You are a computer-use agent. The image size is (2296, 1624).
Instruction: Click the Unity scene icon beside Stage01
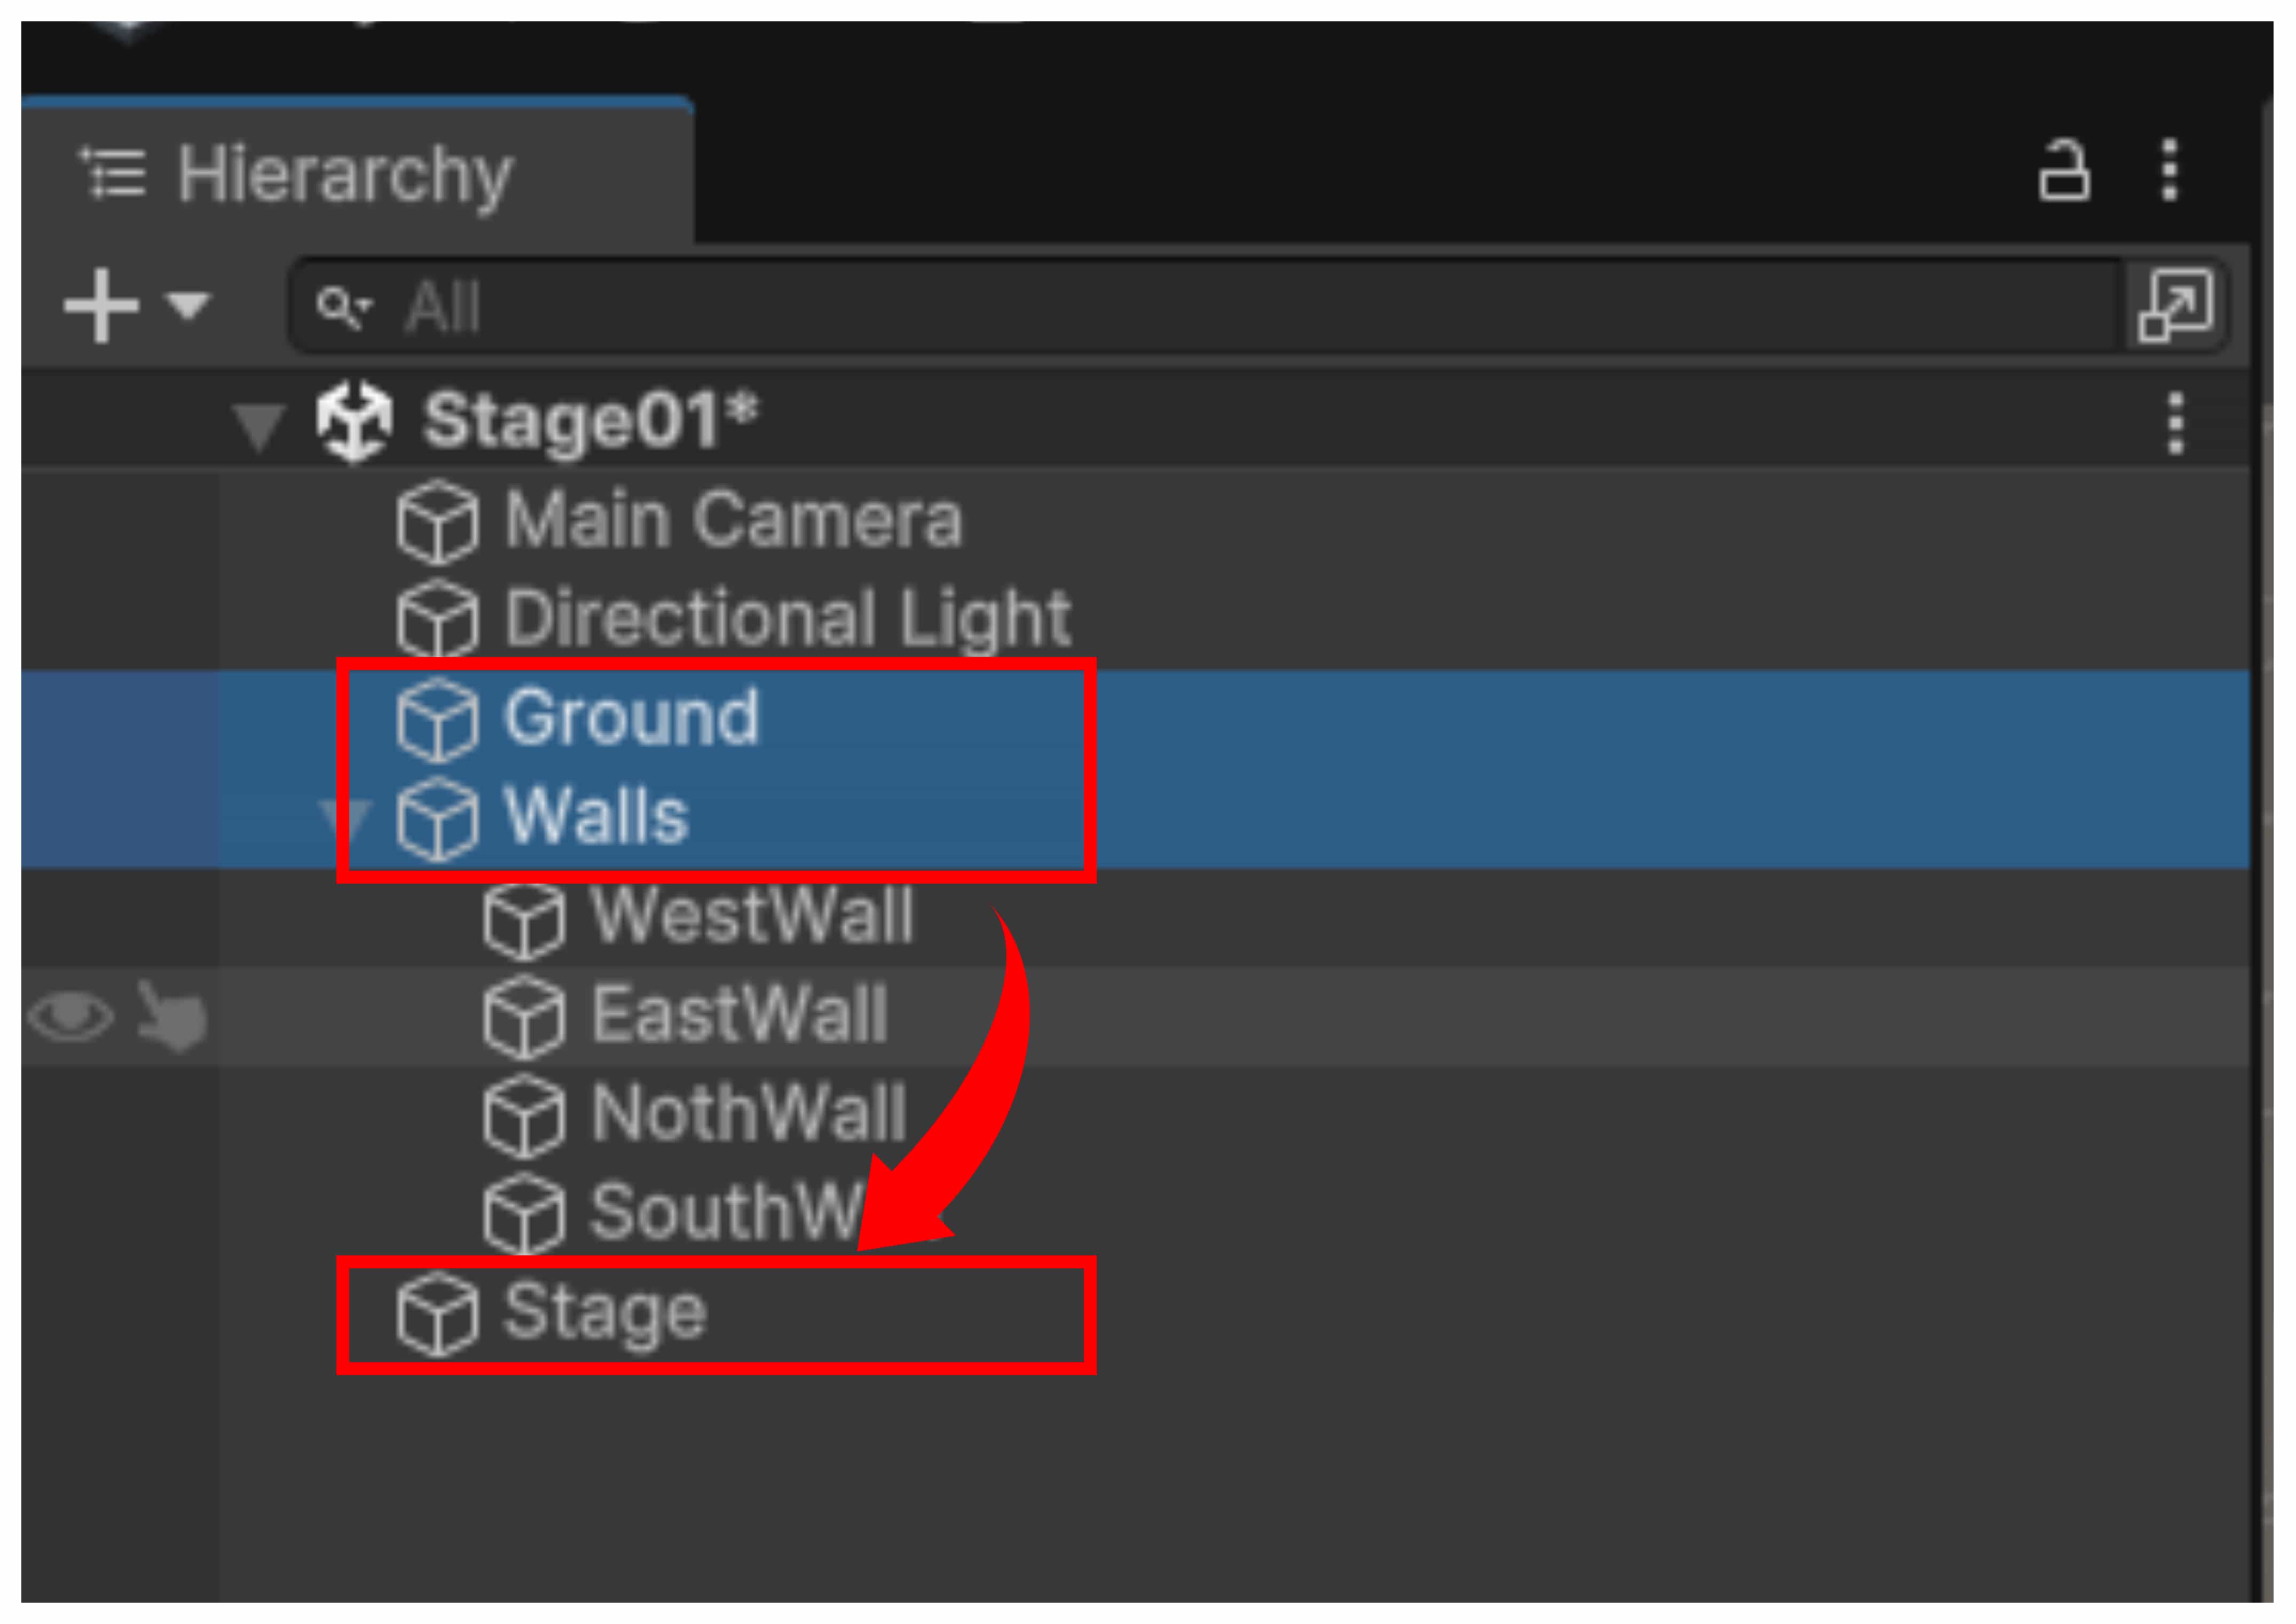click(353, 420)
